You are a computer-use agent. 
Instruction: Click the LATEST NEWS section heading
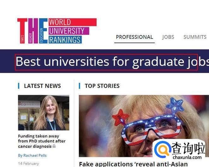click(x=42, y=86)
